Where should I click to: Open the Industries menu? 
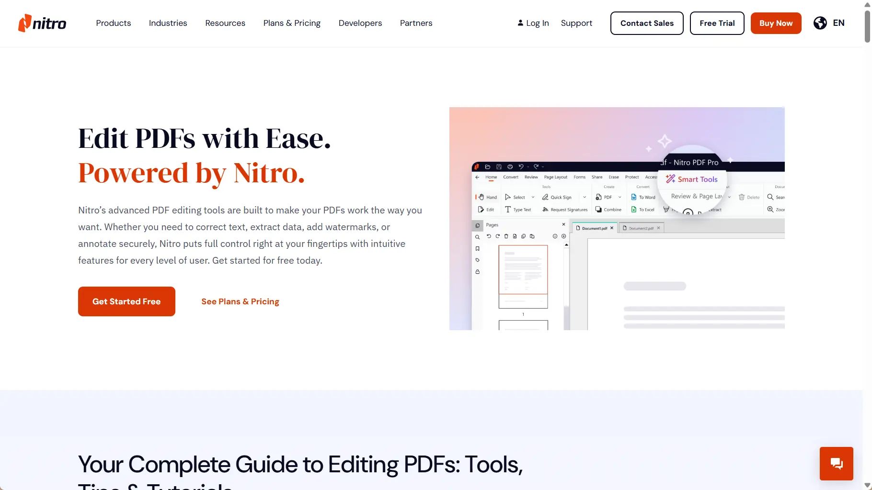click(168, 23)
